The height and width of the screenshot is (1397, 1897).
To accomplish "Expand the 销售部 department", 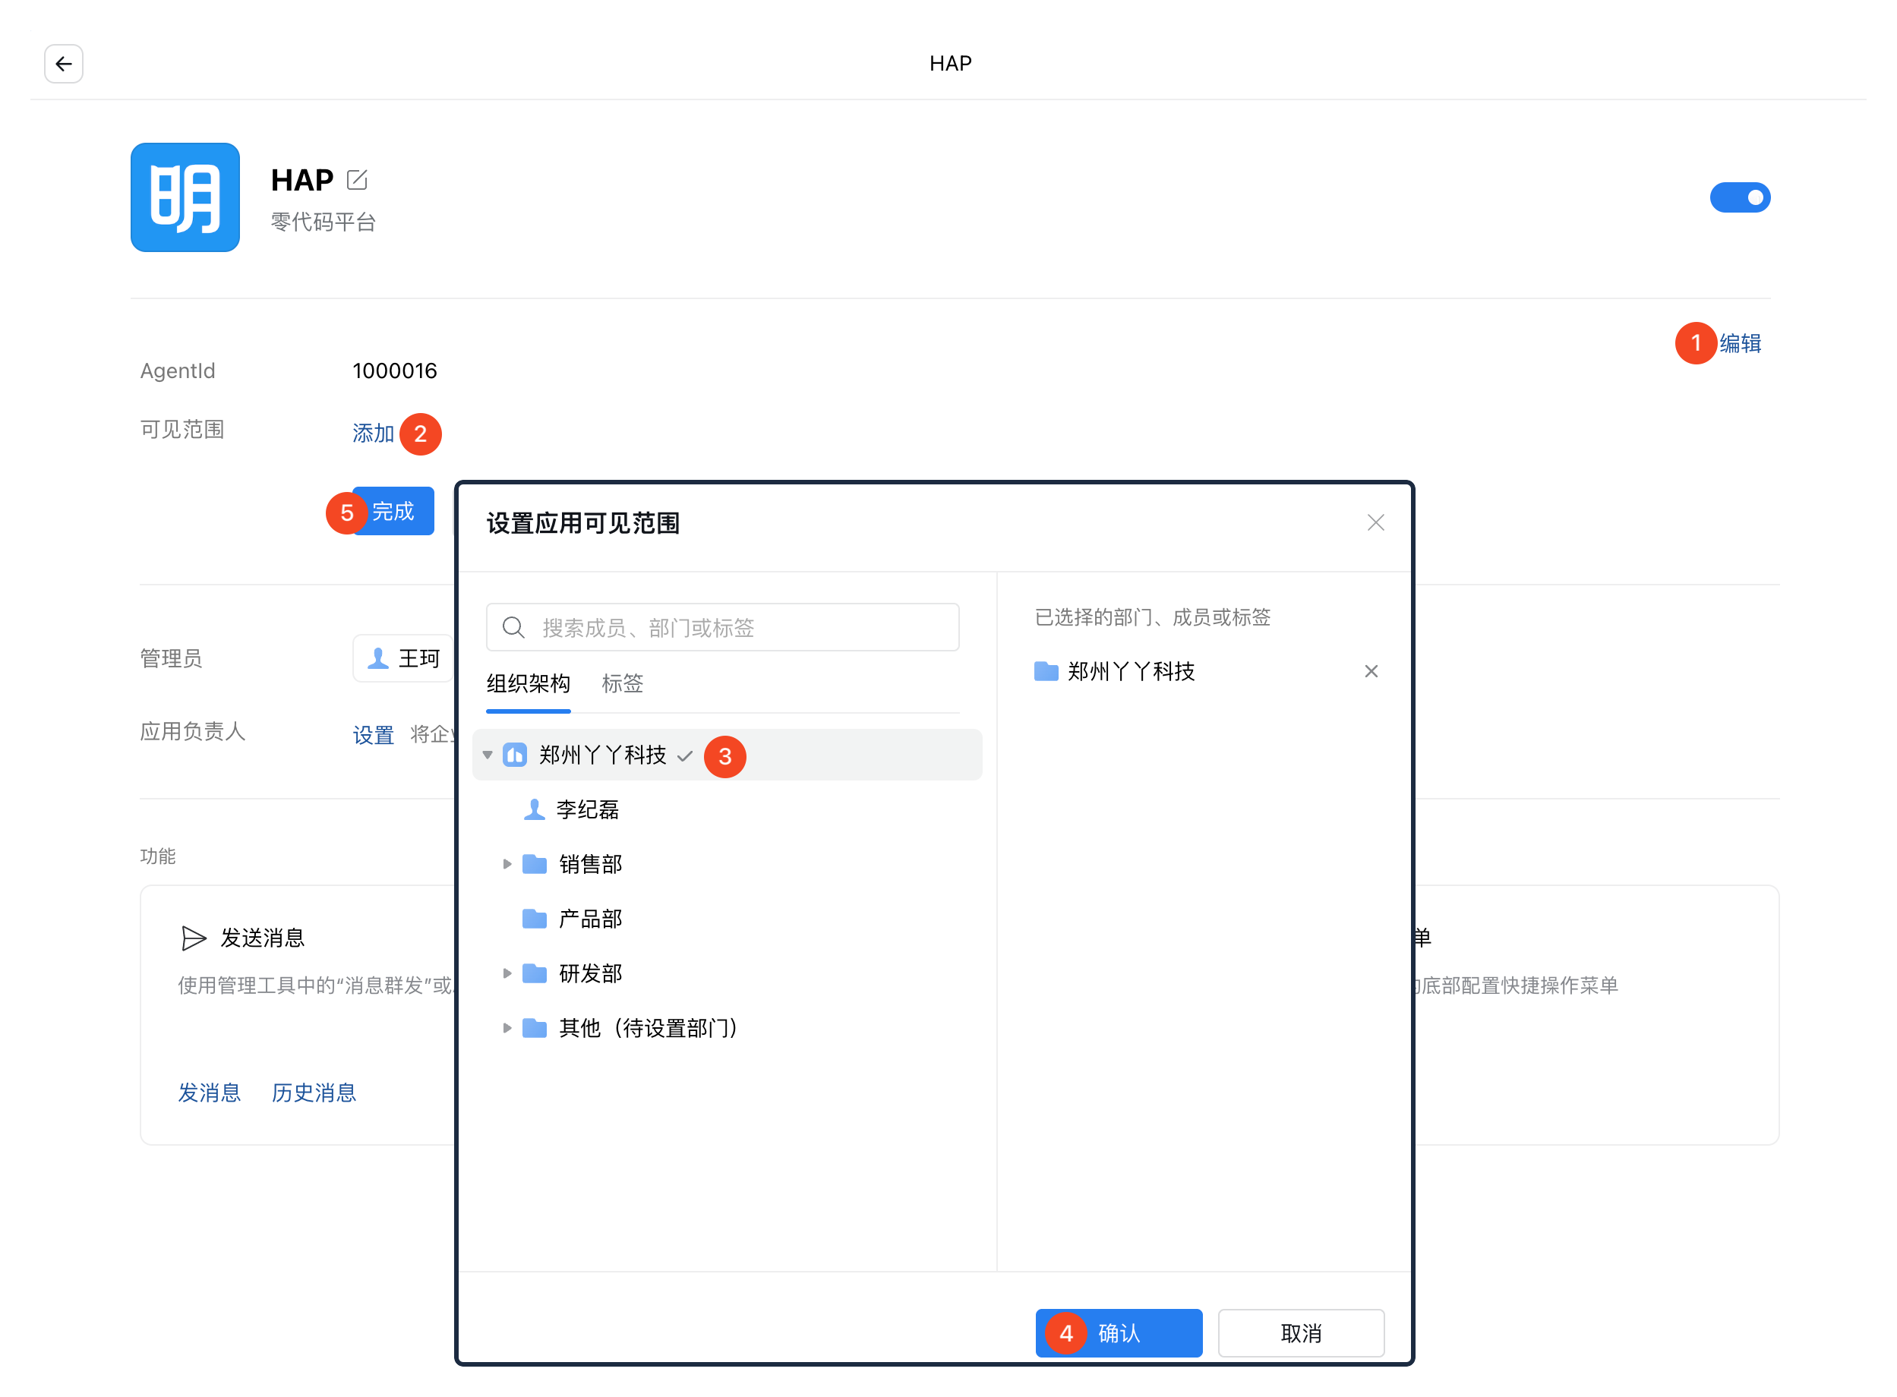I will point(507,863).
